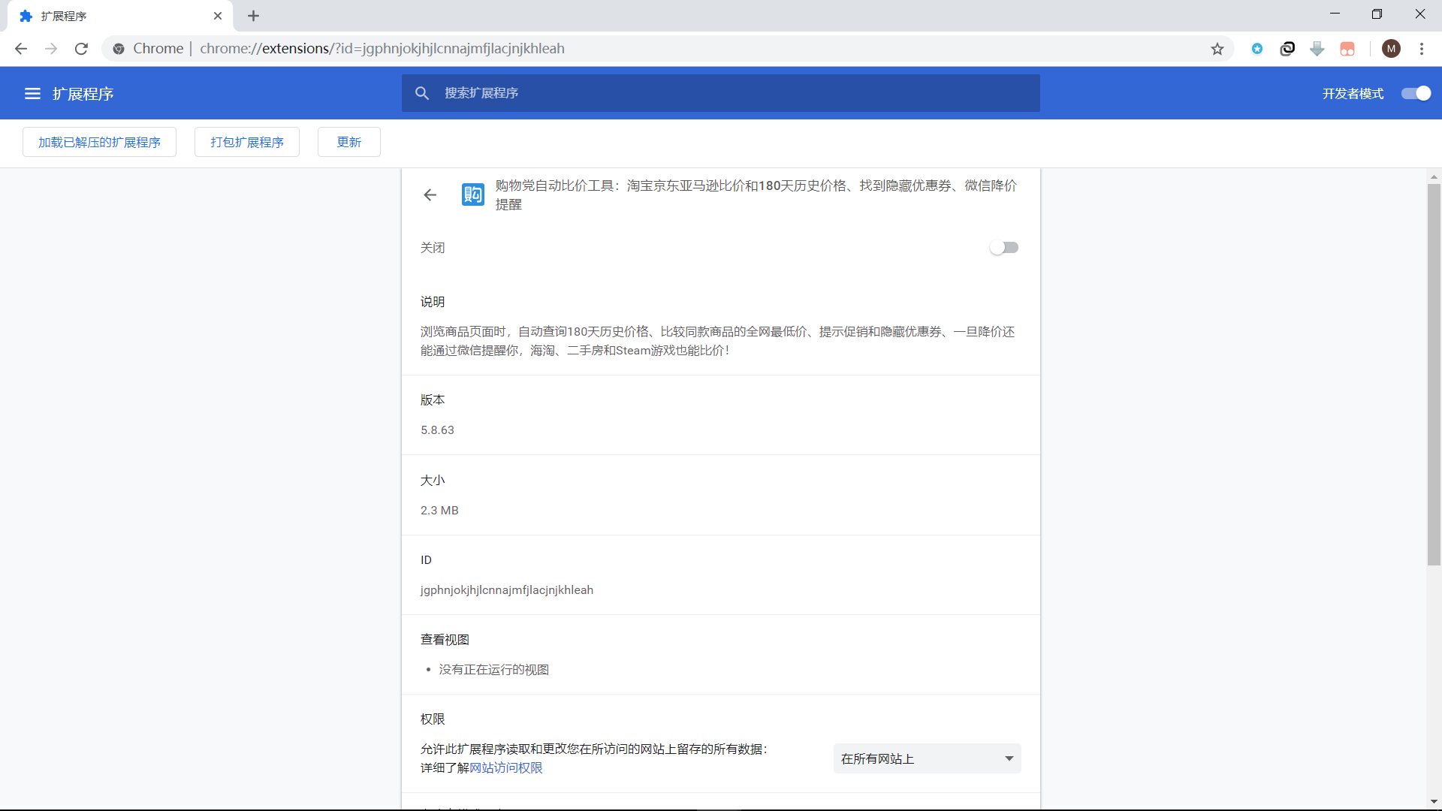Click the 开发者模式 label
The width and height of the screenshot is (1442, 811).
[1353, 93]
